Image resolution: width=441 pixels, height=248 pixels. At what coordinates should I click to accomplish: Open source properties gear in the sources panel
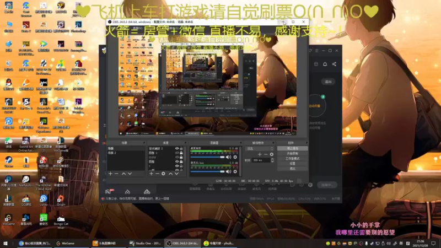[x=163, y=174]
